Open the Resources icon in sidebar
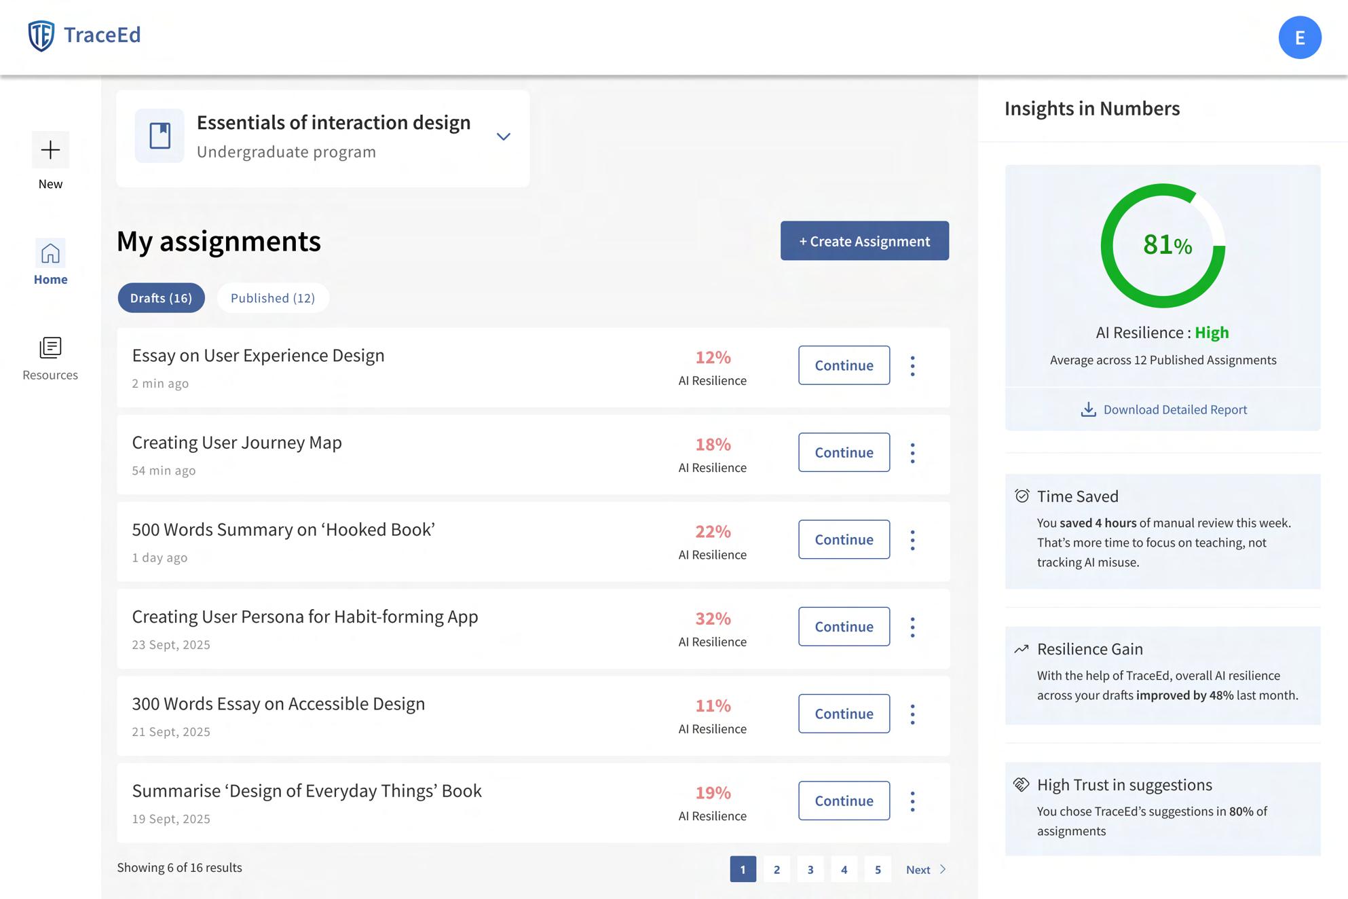This screenshot has width=1348, height=899. (50, 348)
